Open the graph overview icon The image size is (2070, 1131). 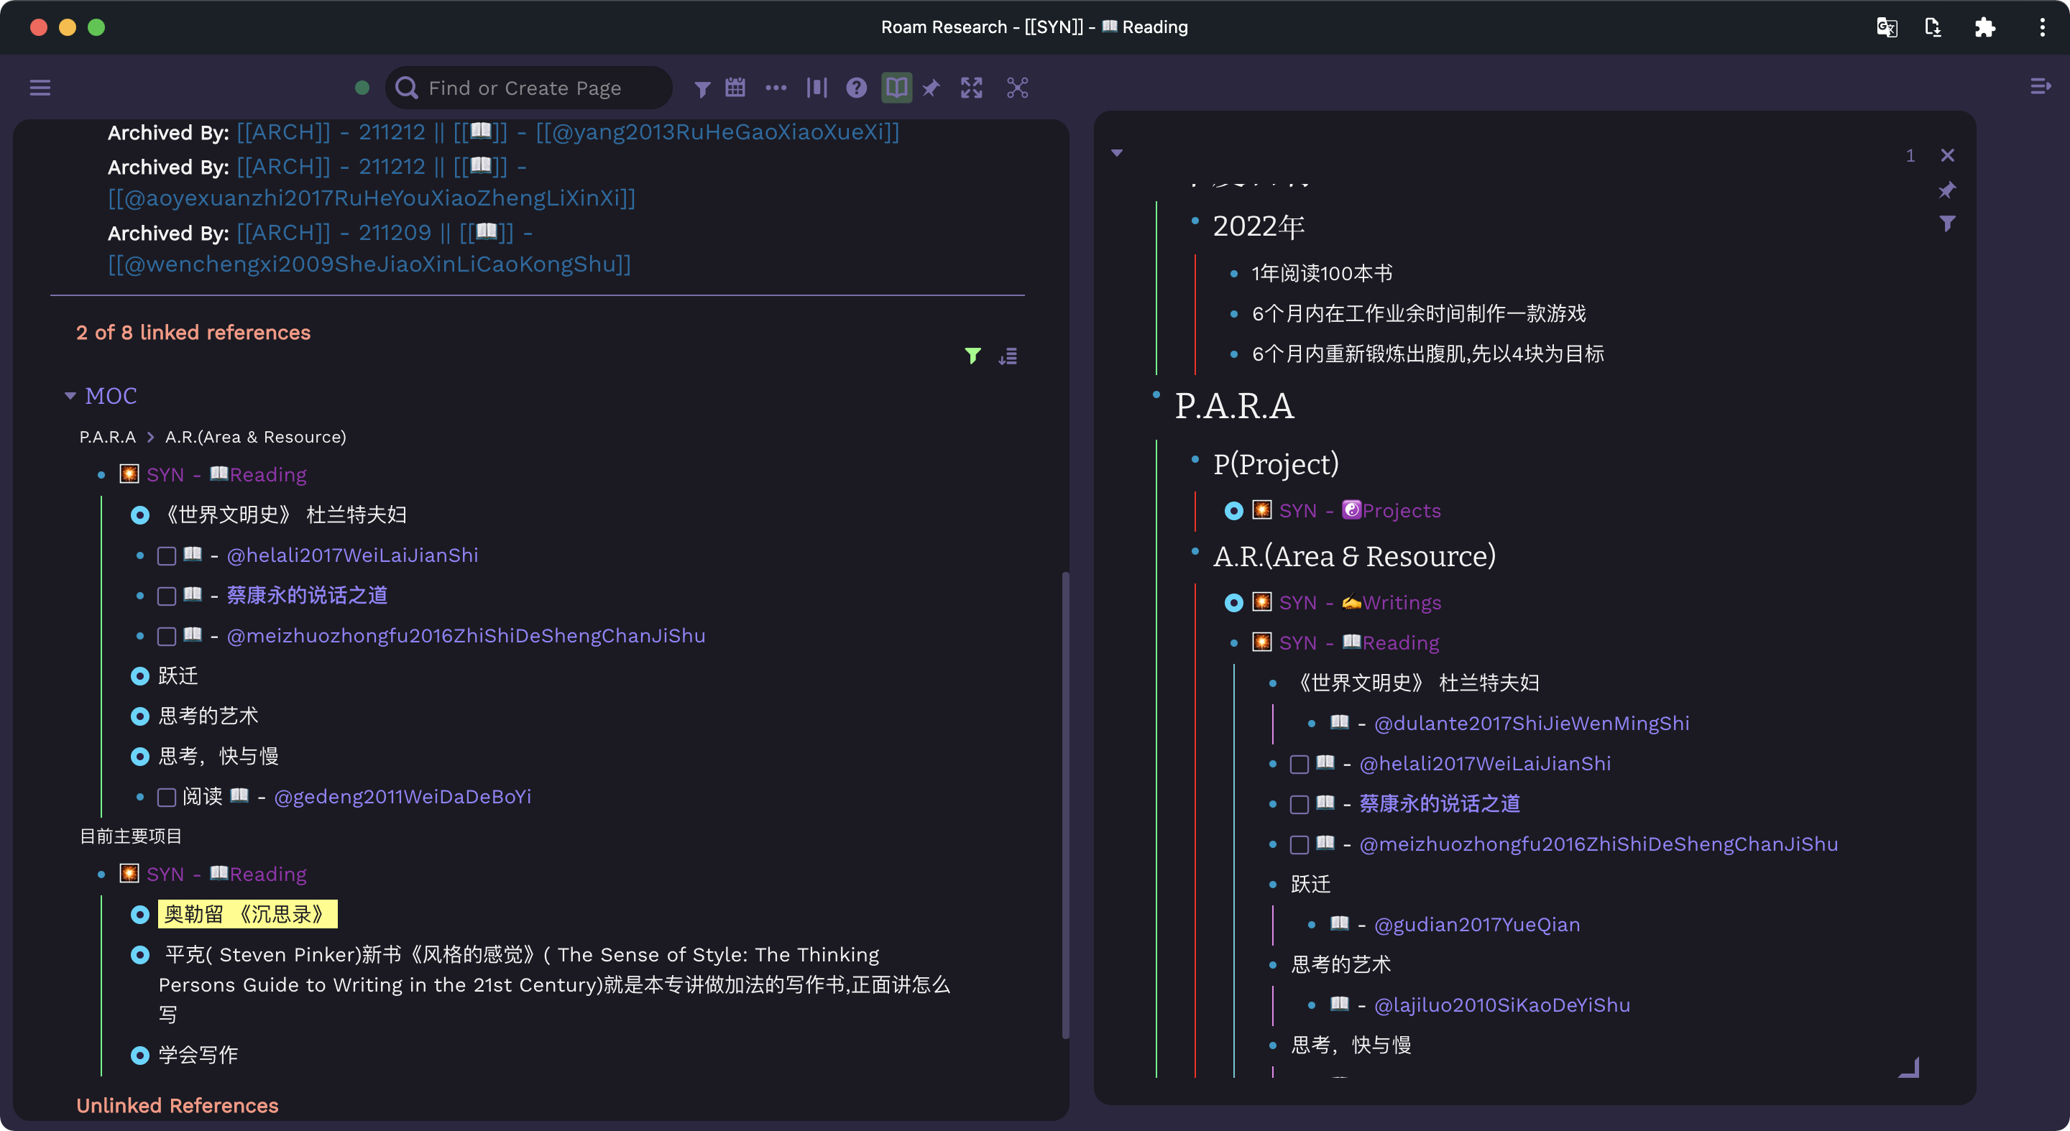1017,88
